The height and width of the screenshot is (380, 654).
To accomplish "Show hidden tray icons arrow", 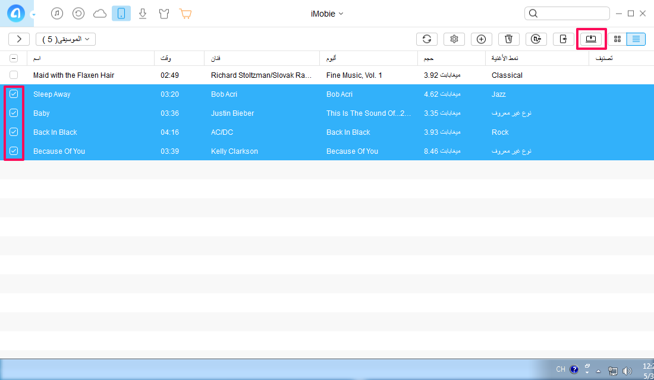I will point(599,371).
